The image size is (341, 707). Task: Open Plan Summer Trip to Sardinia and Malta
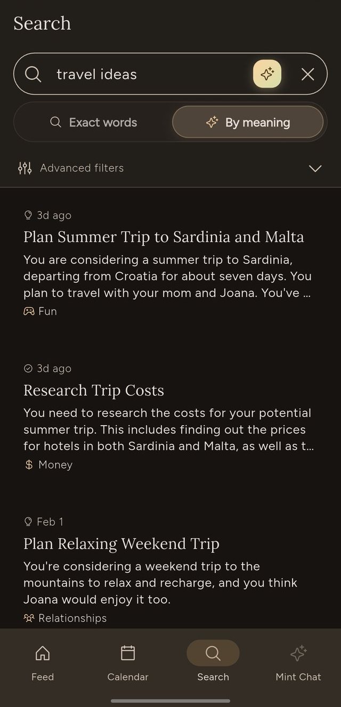164,237
